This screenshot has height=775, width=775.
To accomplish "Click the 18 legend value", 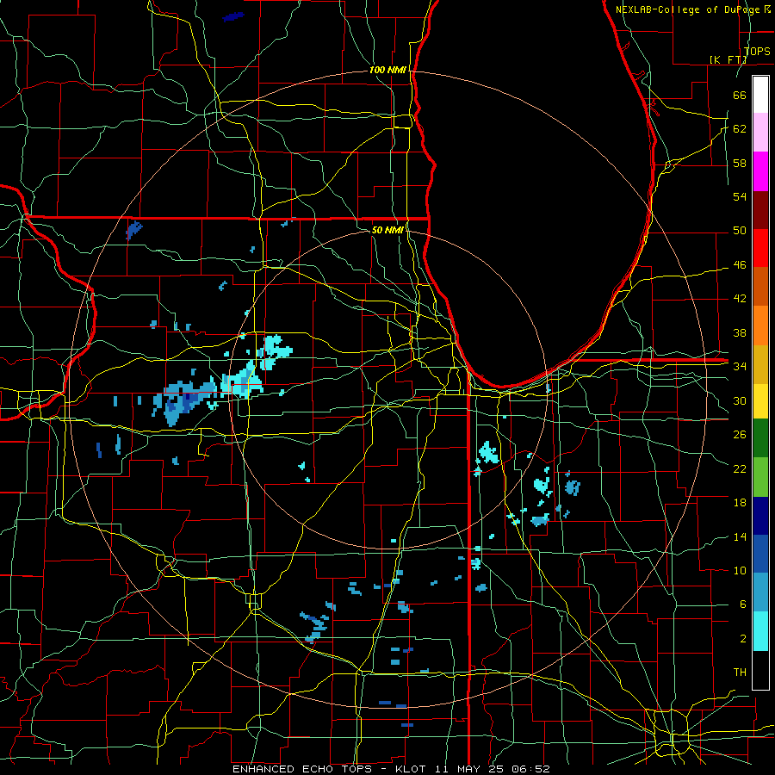I will 740,503.
